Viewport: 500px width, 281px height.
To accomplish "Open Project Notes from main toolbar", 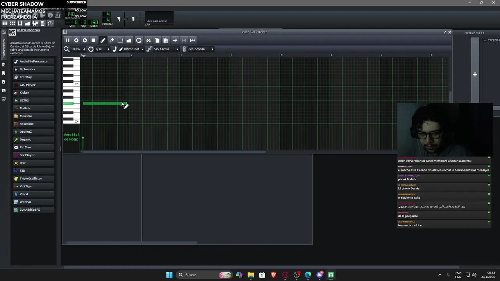I will pos(43,23).
